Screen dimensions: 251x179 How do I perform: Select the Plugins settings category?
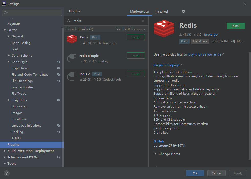[x=32, y=145]
